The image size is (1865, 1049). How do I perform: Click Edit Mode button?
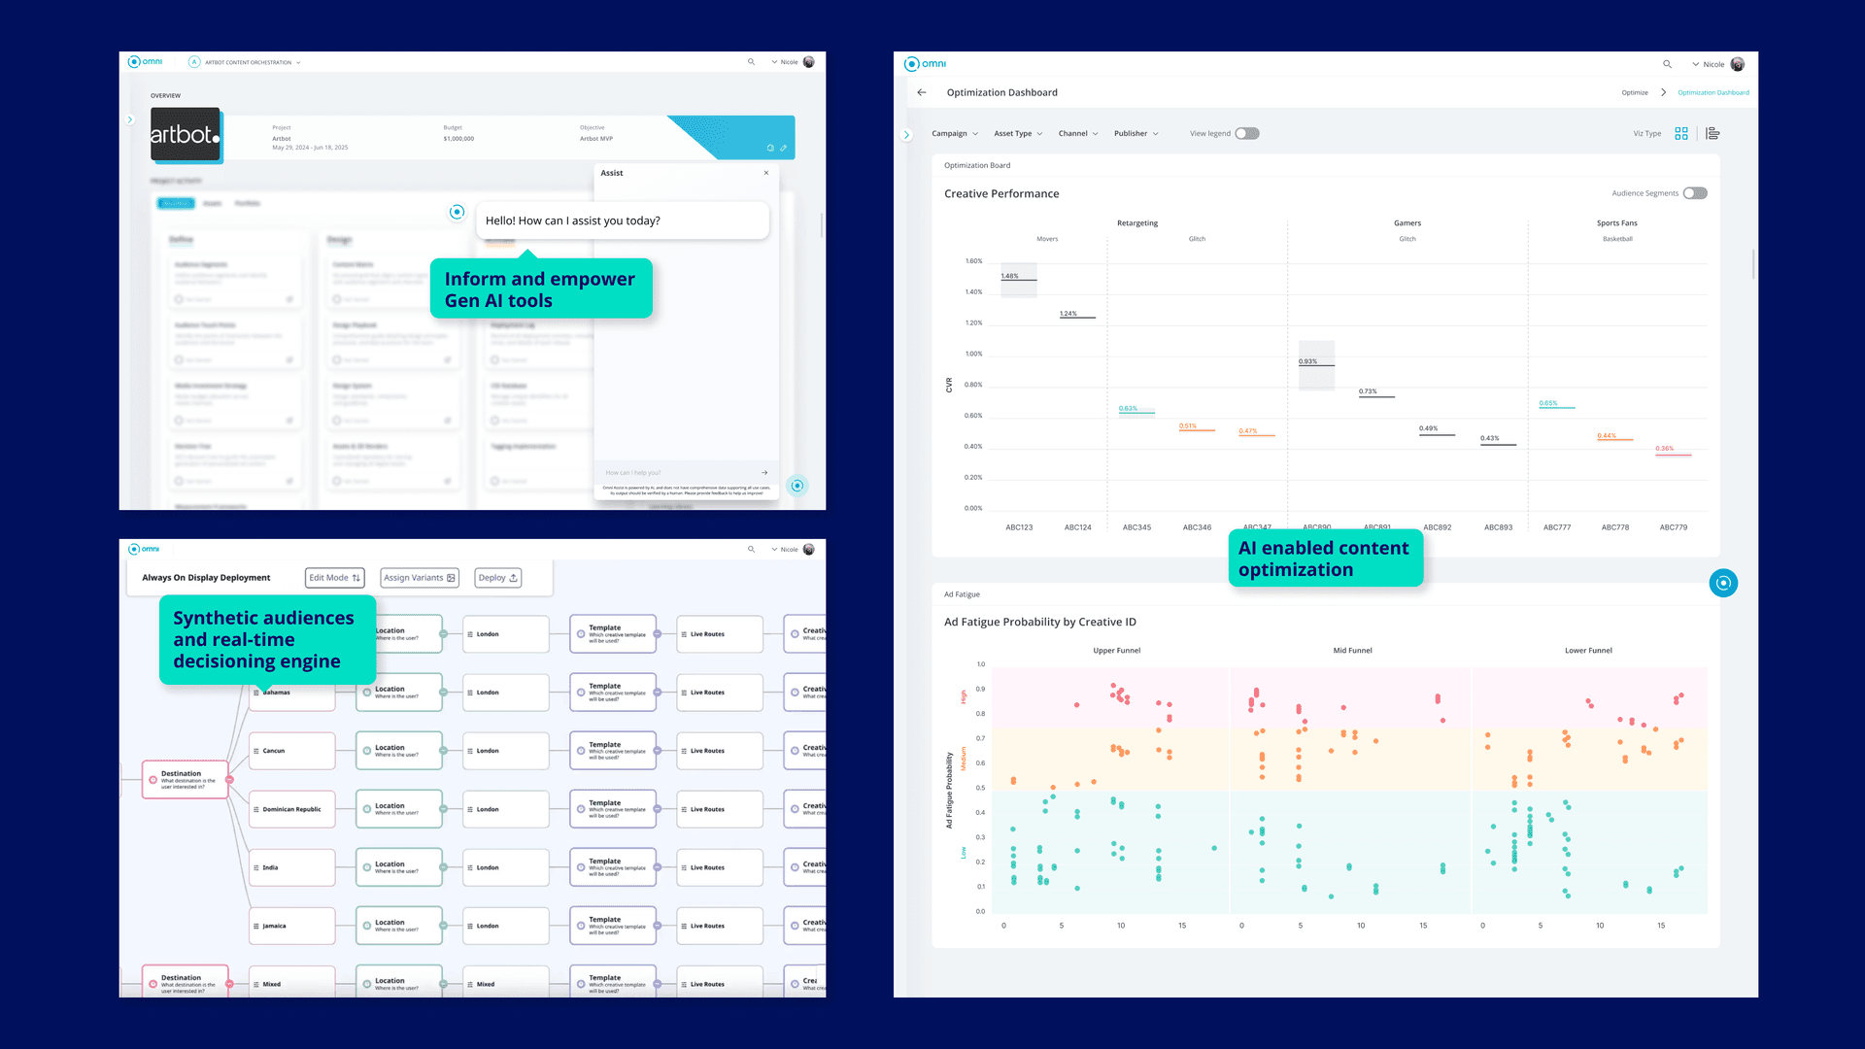pyautogui.click(x=334, y=578)
